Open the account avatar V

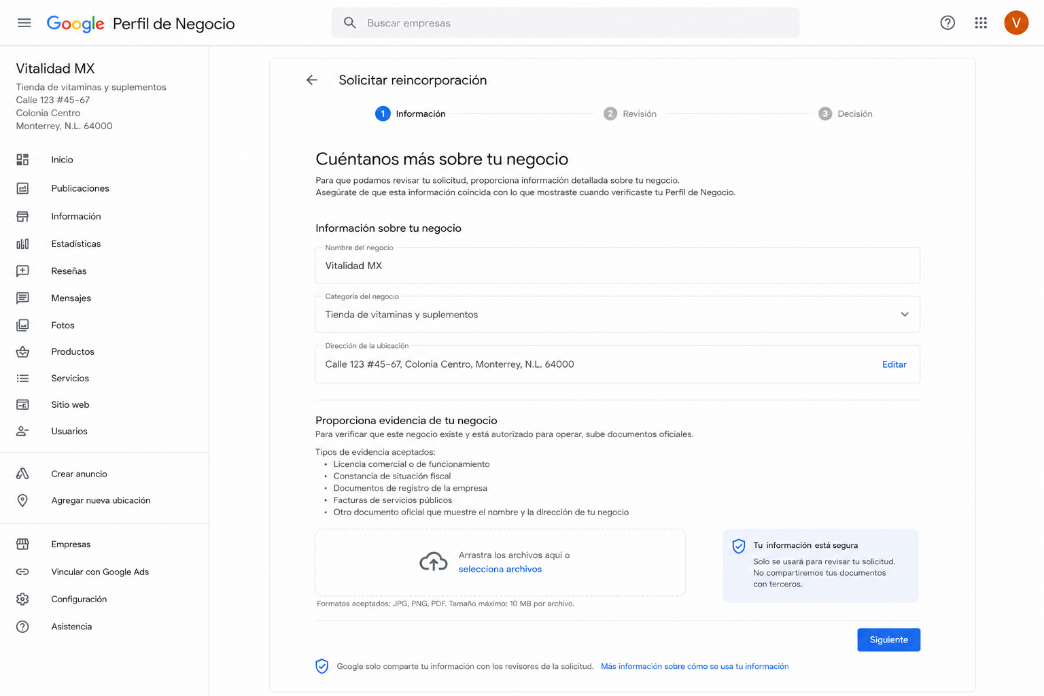[1016, 23]
